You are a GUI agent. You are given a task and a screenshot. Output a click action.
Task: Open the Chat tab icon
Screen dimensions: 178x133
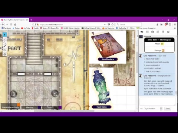click(x=142, y=32)
